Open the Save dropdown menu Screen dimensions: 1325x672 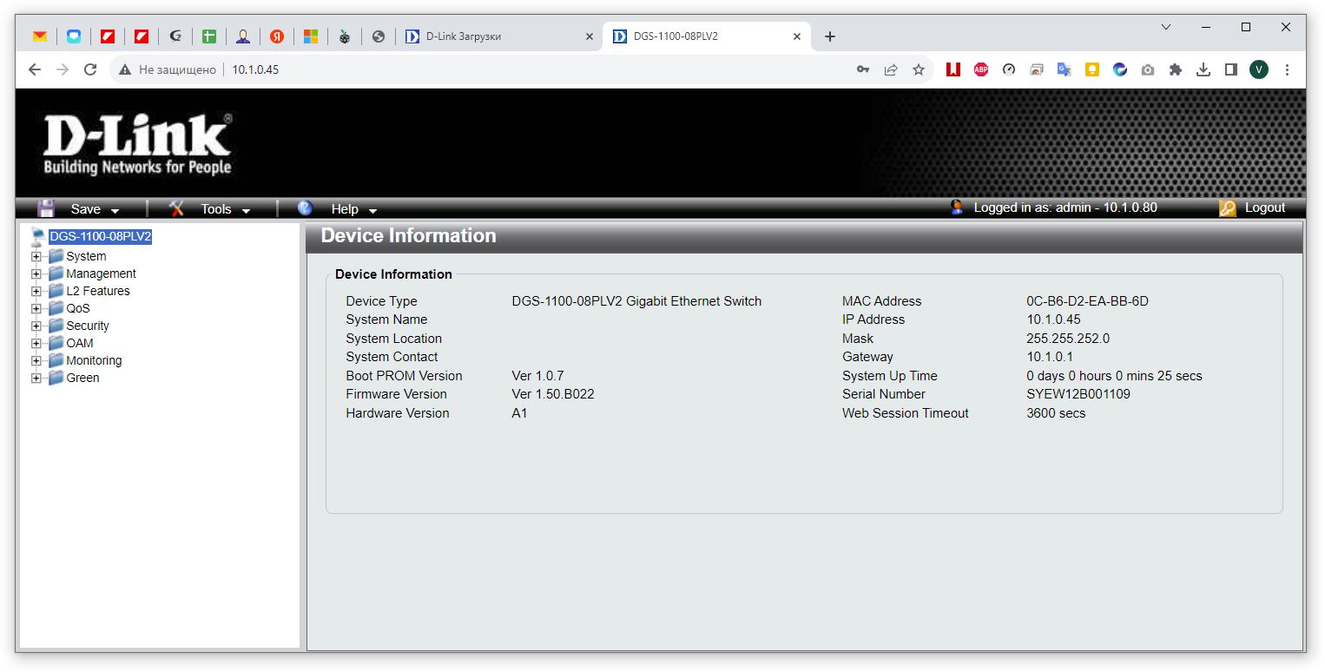point(95,209)
